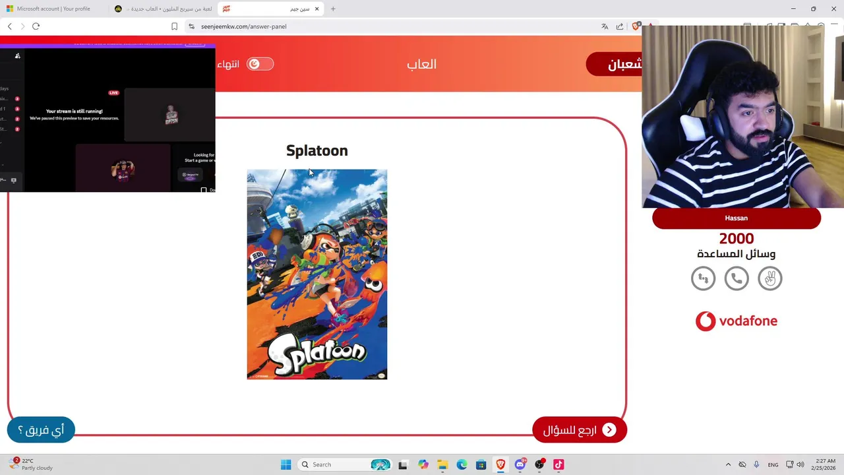Image resolution: width=844 pixels, height=475 pixels.
Task: Go back in the browser
Action: [9, 26]
